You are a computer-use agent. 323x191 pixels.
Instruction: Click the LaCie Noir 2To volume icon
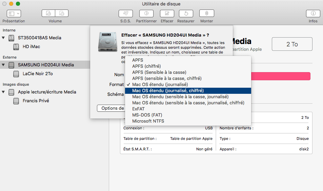16,74
